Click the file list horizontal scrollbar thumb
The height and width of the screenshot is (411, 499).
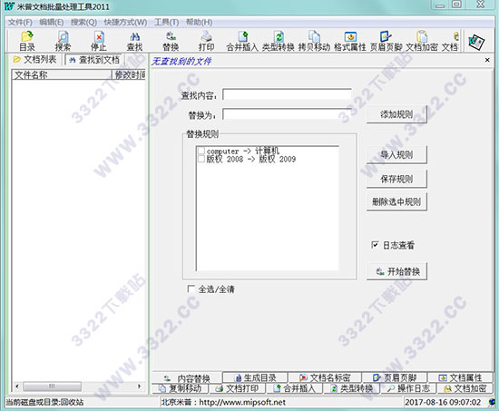tap(53, 387)
